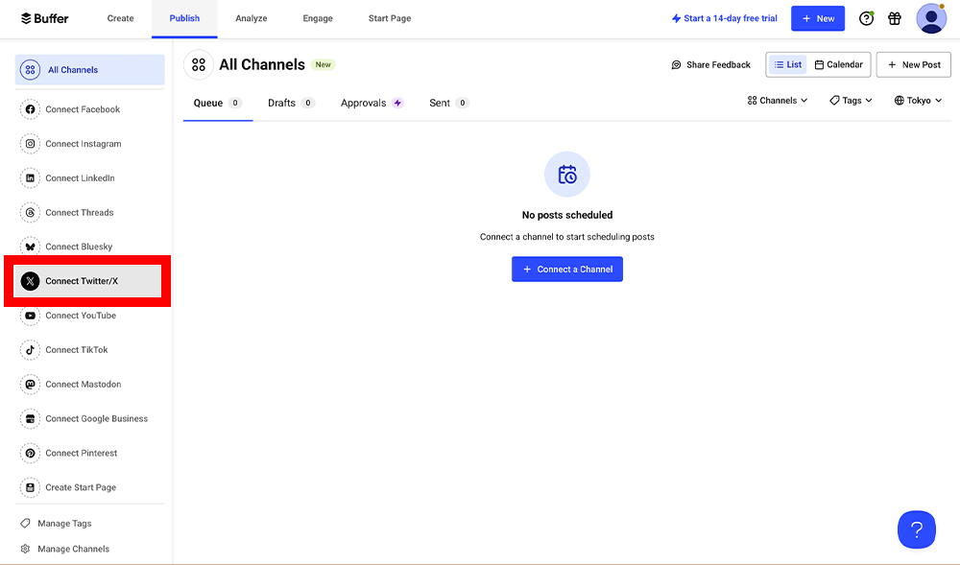Click Share Feedback link text
Screen dimensions: 960x565
(718, 65)
